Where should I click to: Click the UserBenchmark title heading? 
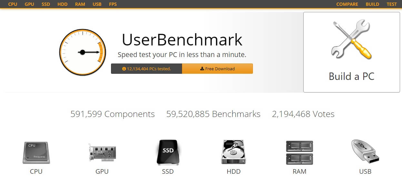tap(182, 40)
